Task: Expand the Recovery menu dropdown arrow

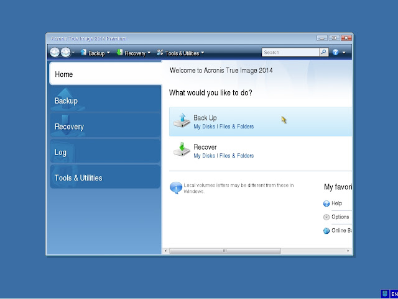Action: pyautogui.click(x=149, y=53)
